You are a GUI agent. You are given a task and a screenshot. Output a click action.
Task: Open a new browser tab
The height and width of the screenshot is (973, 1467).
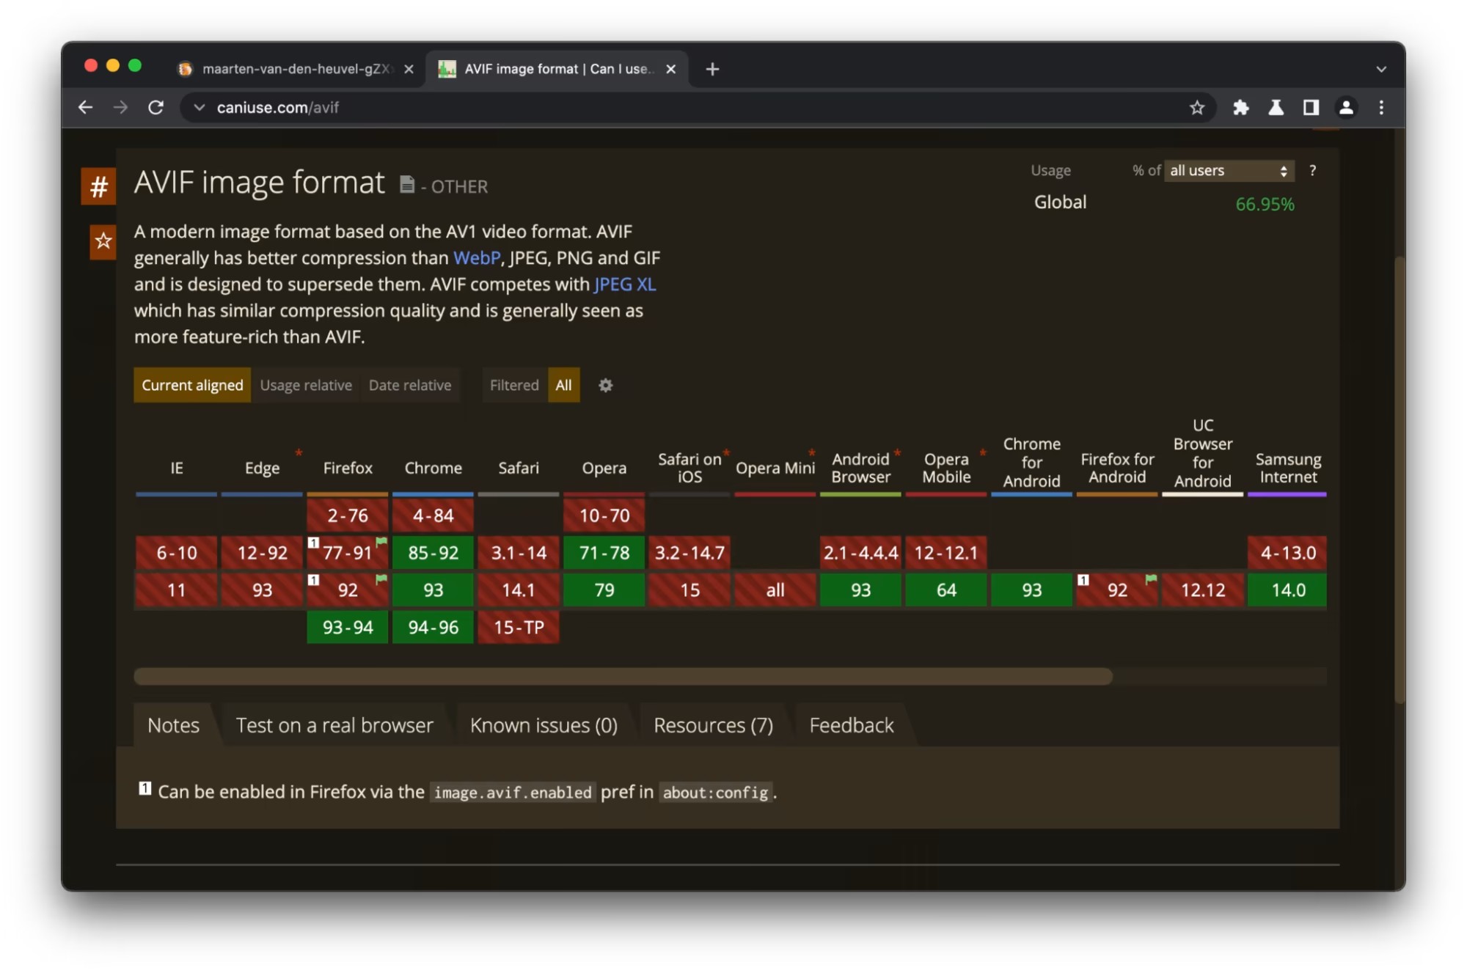pos(712,69)
